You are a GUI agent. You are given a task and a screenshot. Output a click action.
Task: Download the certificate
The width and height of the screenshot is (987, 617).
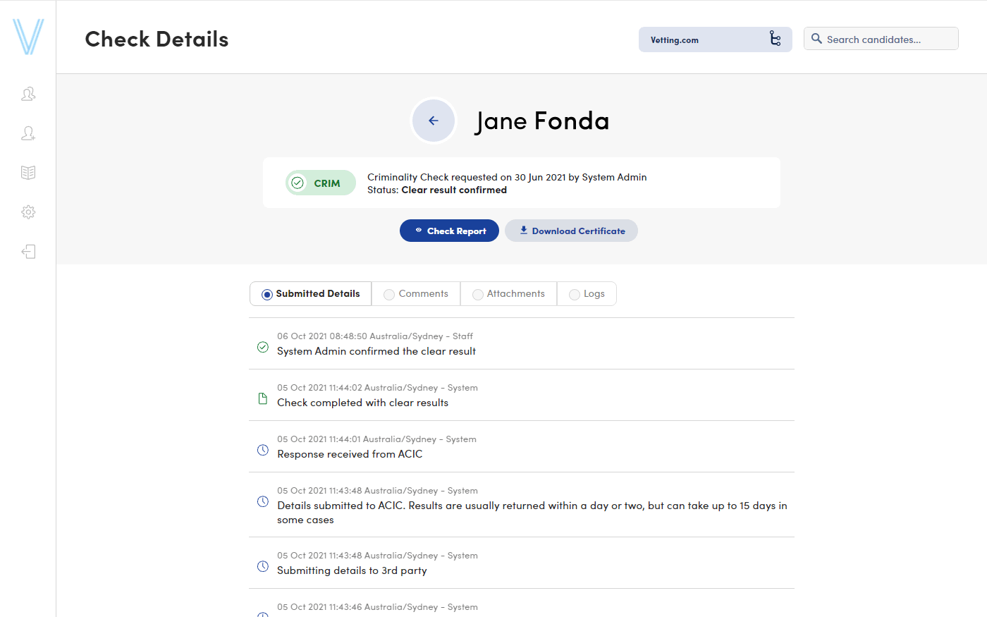pos(571,231)
